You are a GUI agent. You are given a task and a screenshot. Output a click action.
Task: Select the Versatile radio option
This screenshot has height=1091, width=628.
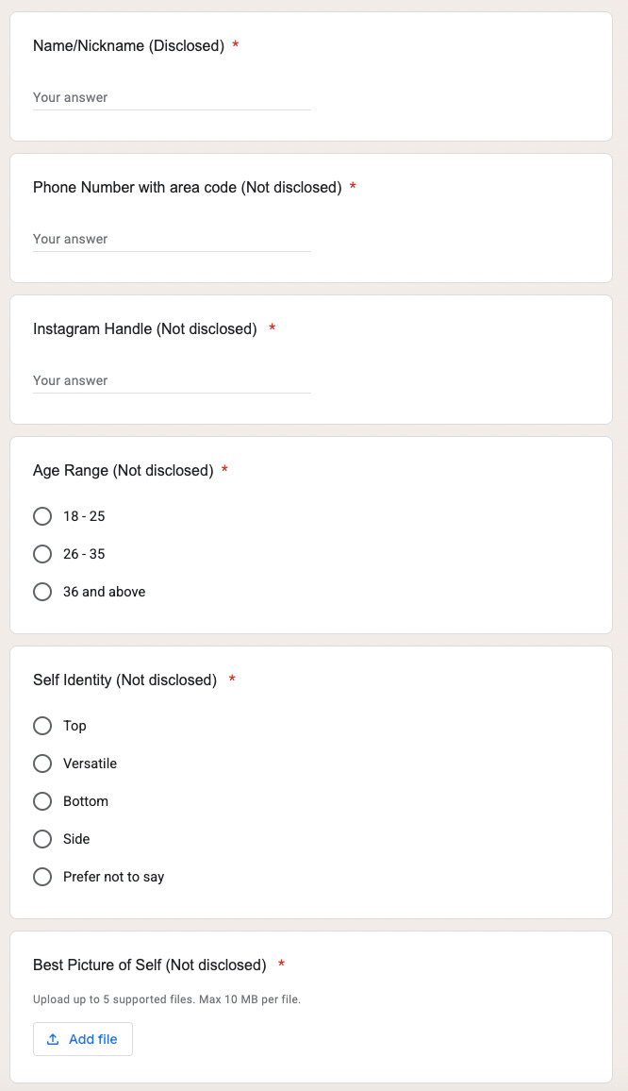(x=42, y=764)
